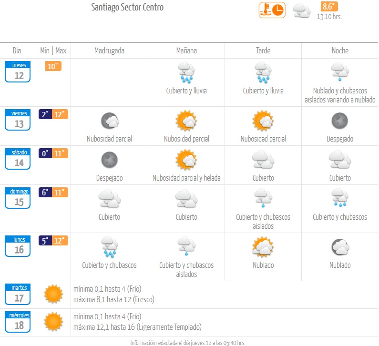
Task: Click Friday's 2° minimum temperature badge
Action: click(x=45, y=114)
